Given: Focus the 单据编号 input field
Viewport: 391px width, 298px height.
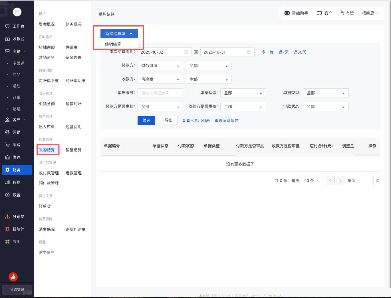Looking at the screenshot, I should [x=160, y=93].
